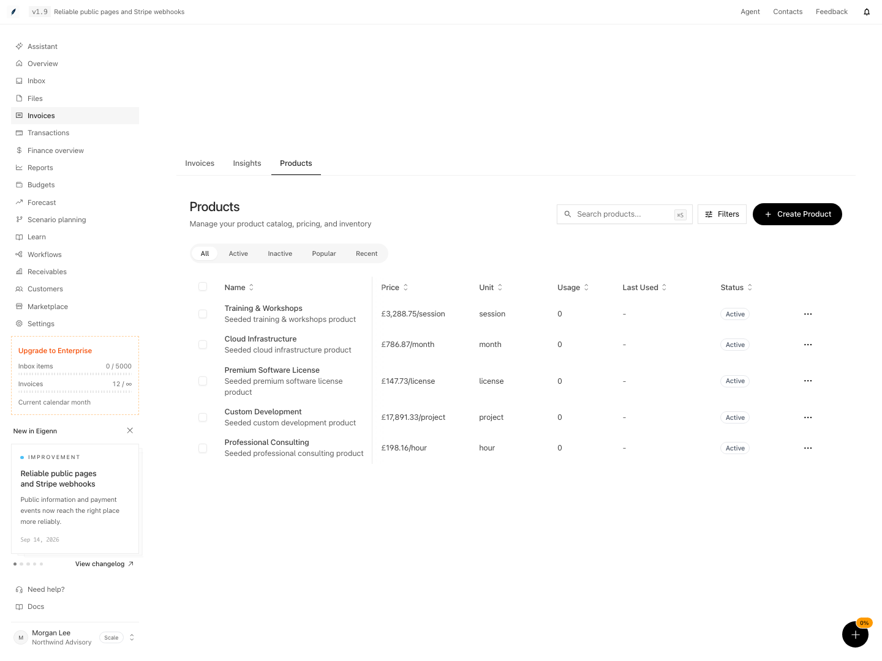Screen dimensions: 882x661
Task: Show only Inactive products
Action: 280,253
